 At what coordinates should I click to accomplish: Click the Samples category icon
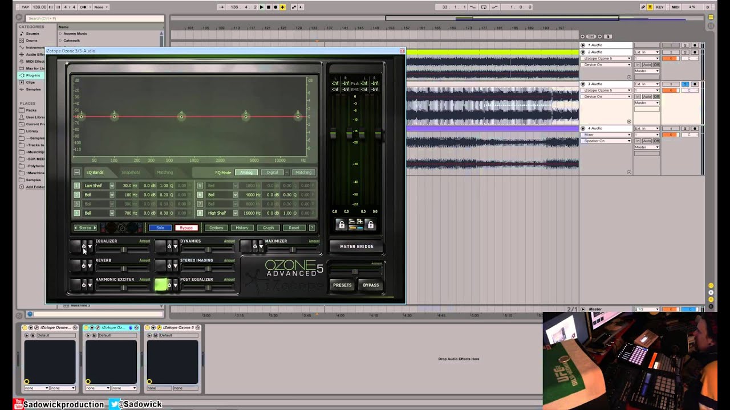(x=22, y=89)
